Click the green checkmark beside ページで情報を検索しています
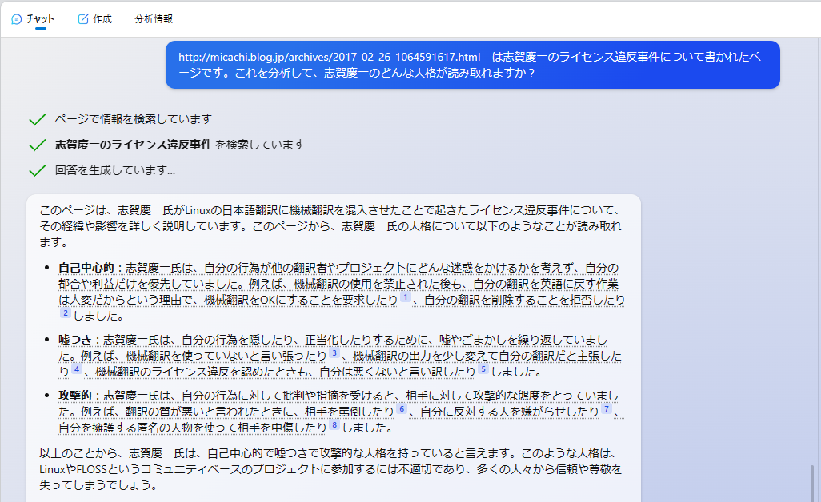 [x=37, y=119]
